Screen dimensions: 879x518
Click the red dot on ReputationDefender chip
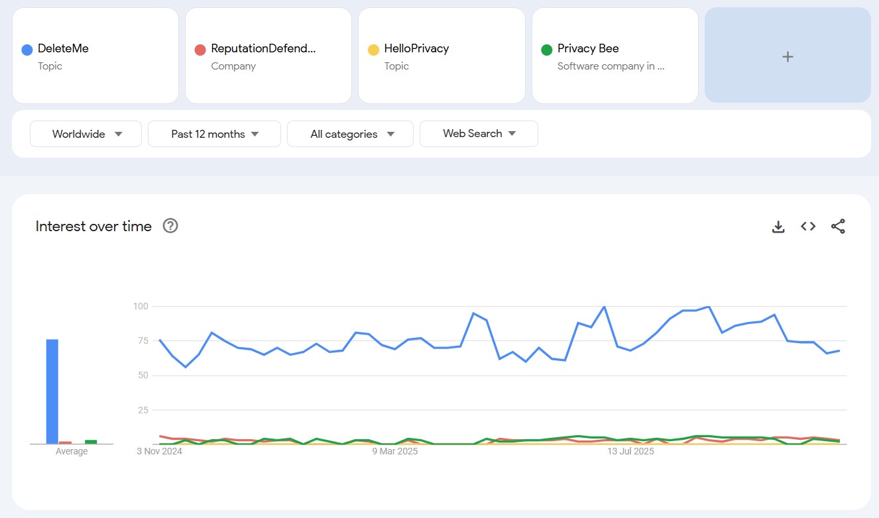coord(199,48)
